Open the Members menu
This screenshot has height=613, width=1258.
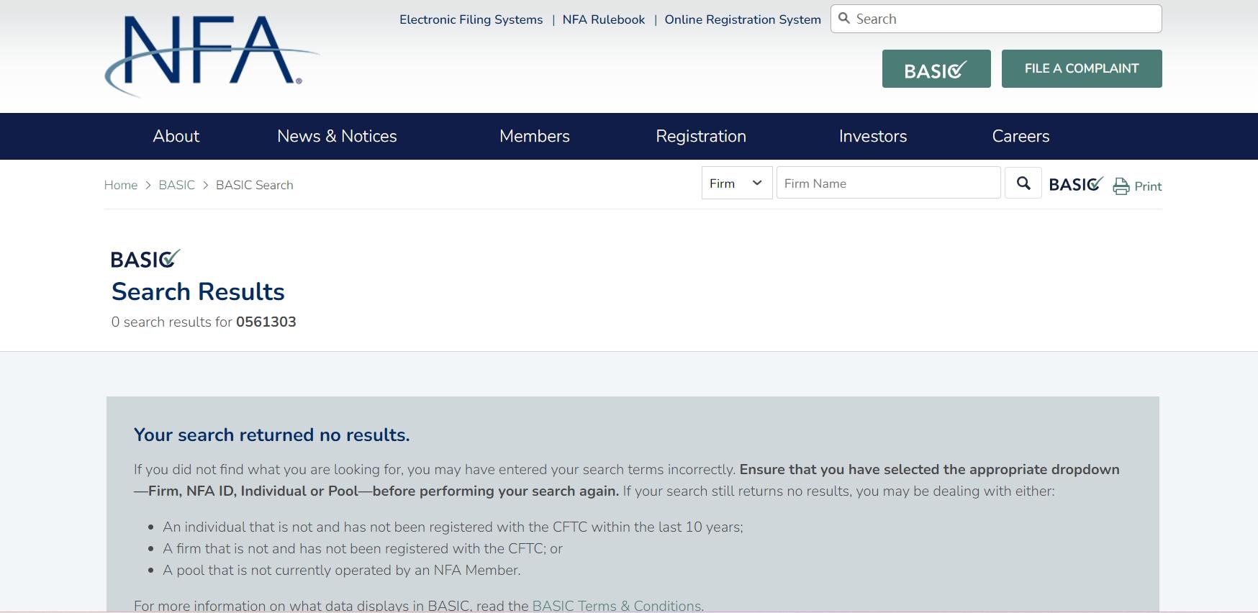tap(535, 136)
